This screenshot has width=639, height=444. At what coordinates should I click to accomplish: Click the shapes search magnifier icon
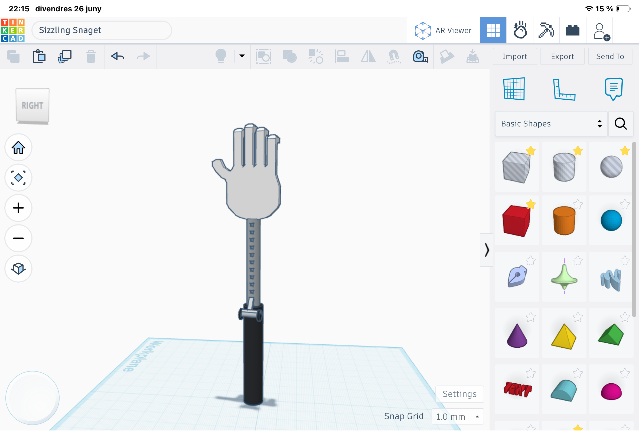click(620, 124)
